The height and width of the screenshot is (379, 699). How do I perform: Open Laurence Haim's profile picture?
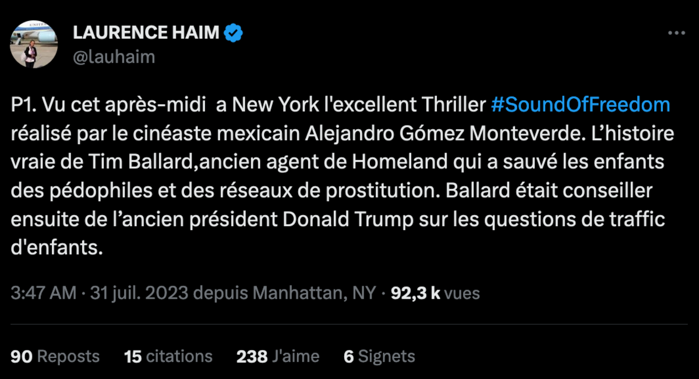(34, 45)
